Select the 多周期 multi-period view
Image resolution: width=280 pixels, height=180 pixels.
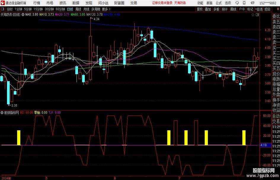pos(96,9)
